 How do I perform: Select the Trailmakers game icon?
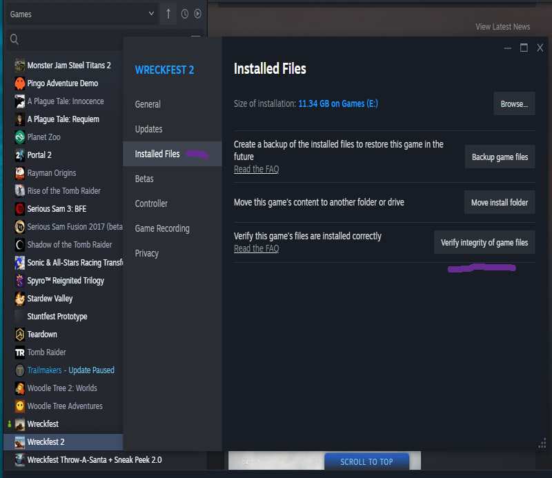(20, 370)
